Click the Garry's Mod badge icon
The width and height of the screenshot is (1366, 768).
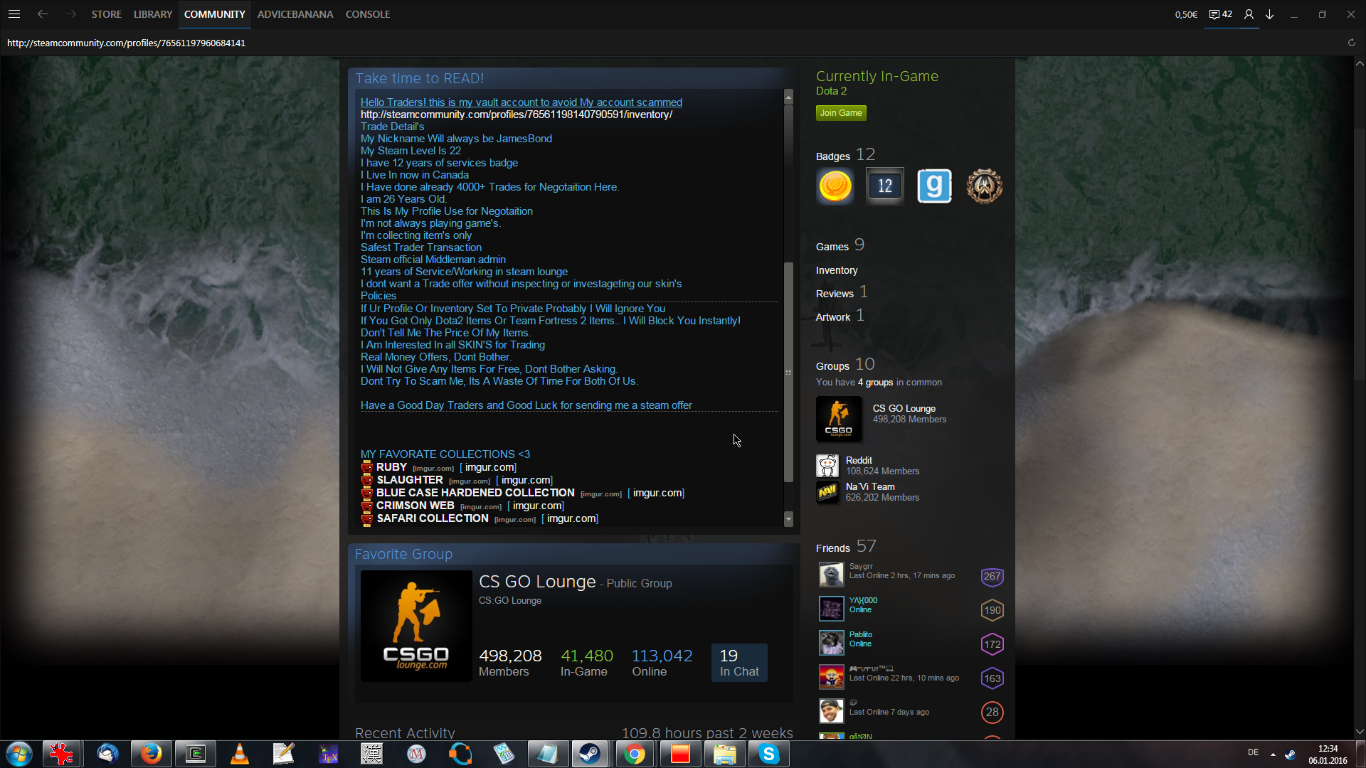[934, 186]
